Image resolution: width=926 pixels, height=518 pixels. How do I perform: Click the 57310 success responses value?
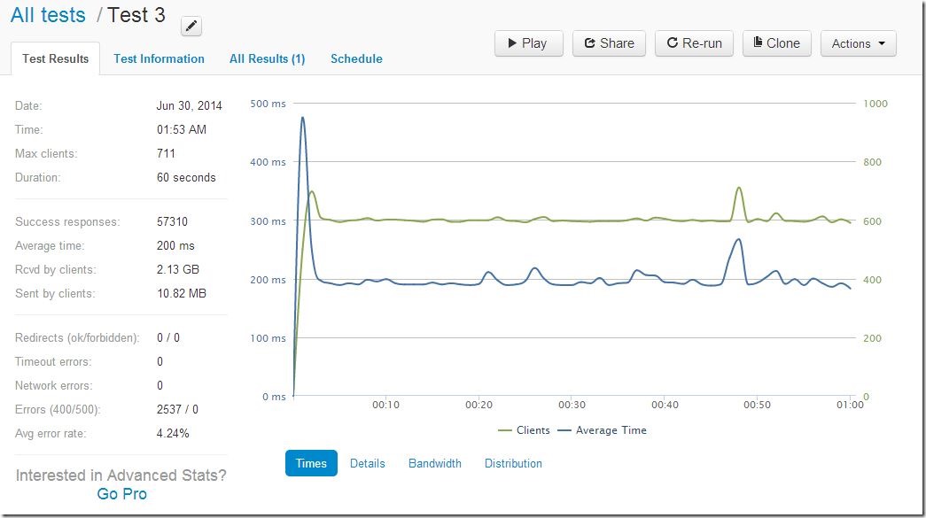point(172,222)
